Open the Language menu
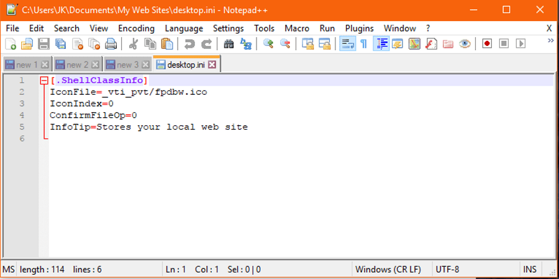 (x=184, y=29)
